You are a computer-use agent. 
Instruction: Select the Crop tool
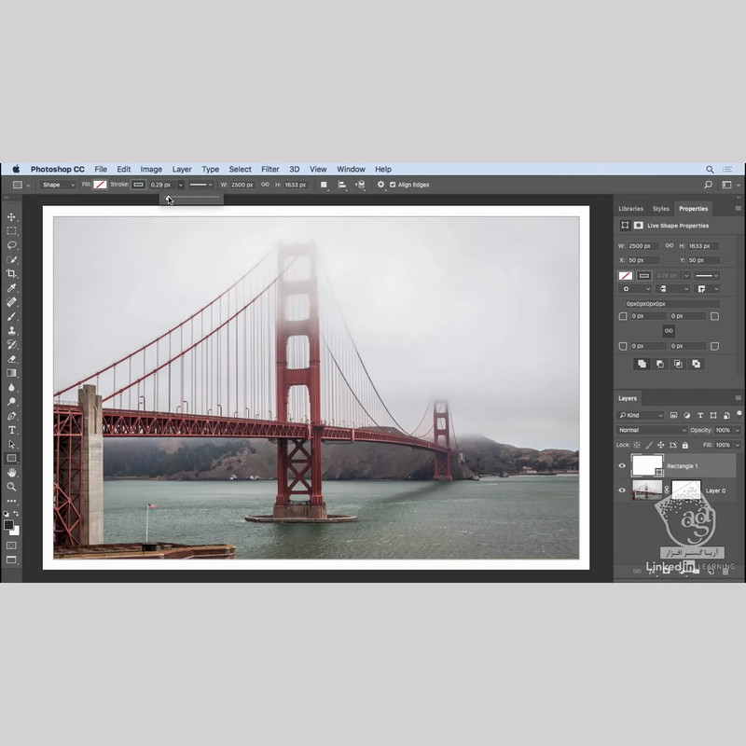tap(12, 273)
